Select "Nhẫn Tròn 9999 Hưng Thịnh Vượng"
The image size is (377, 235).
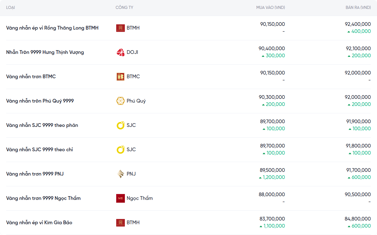[45, 52]
